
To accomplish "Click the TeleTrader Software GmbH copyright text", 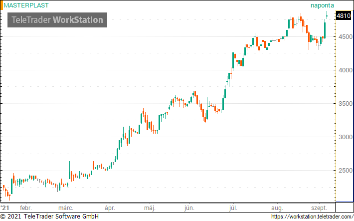I will click(49, 216).
